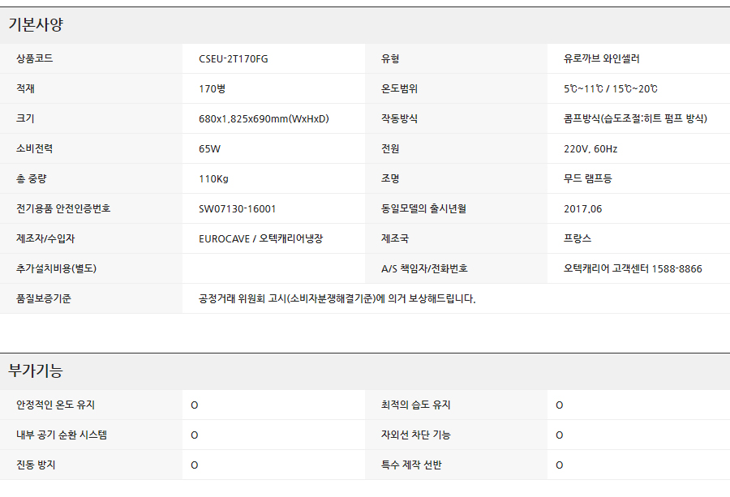
Task: Click the 170병 capacity value
Action: [212, 89]
